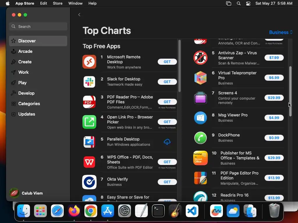The image size is (298, 223).
Task: Open Categories in the sidebar
Action: [38, 104]
